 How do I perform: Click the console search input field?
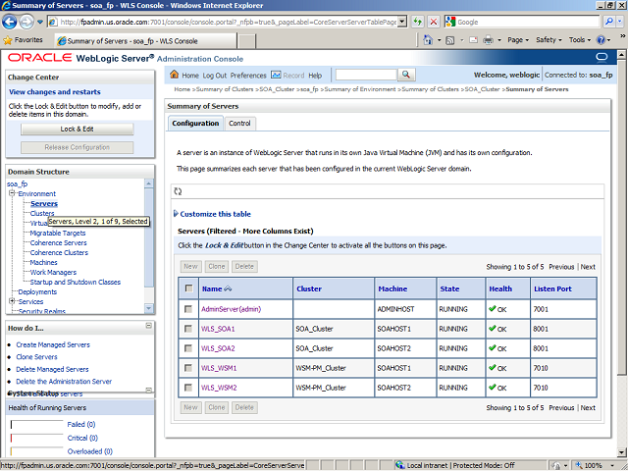tap(365, 75)
